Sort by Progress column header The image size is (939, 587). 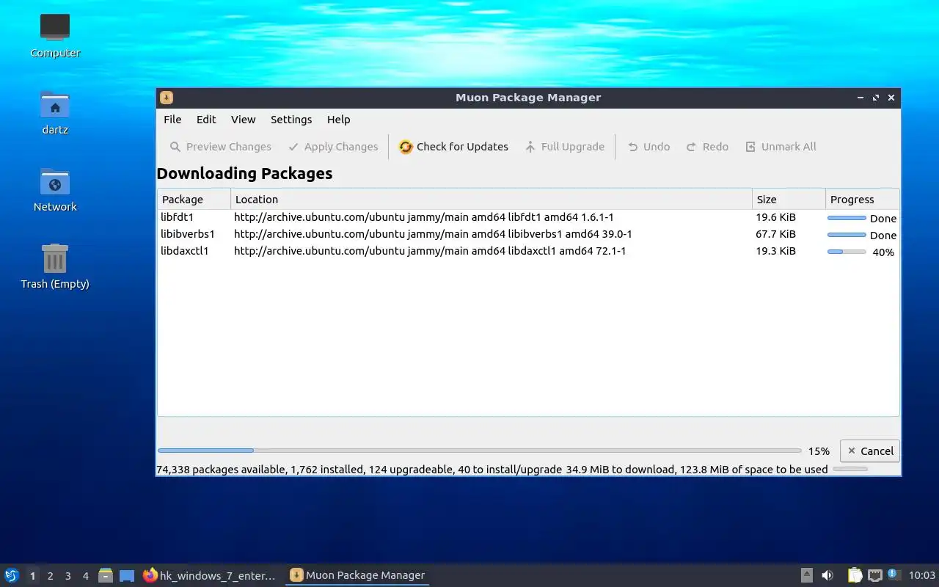[862, 200]
